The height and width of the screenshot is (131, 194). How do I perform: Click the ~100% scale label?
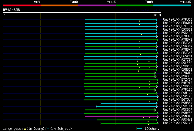click(x=185, y=2)
